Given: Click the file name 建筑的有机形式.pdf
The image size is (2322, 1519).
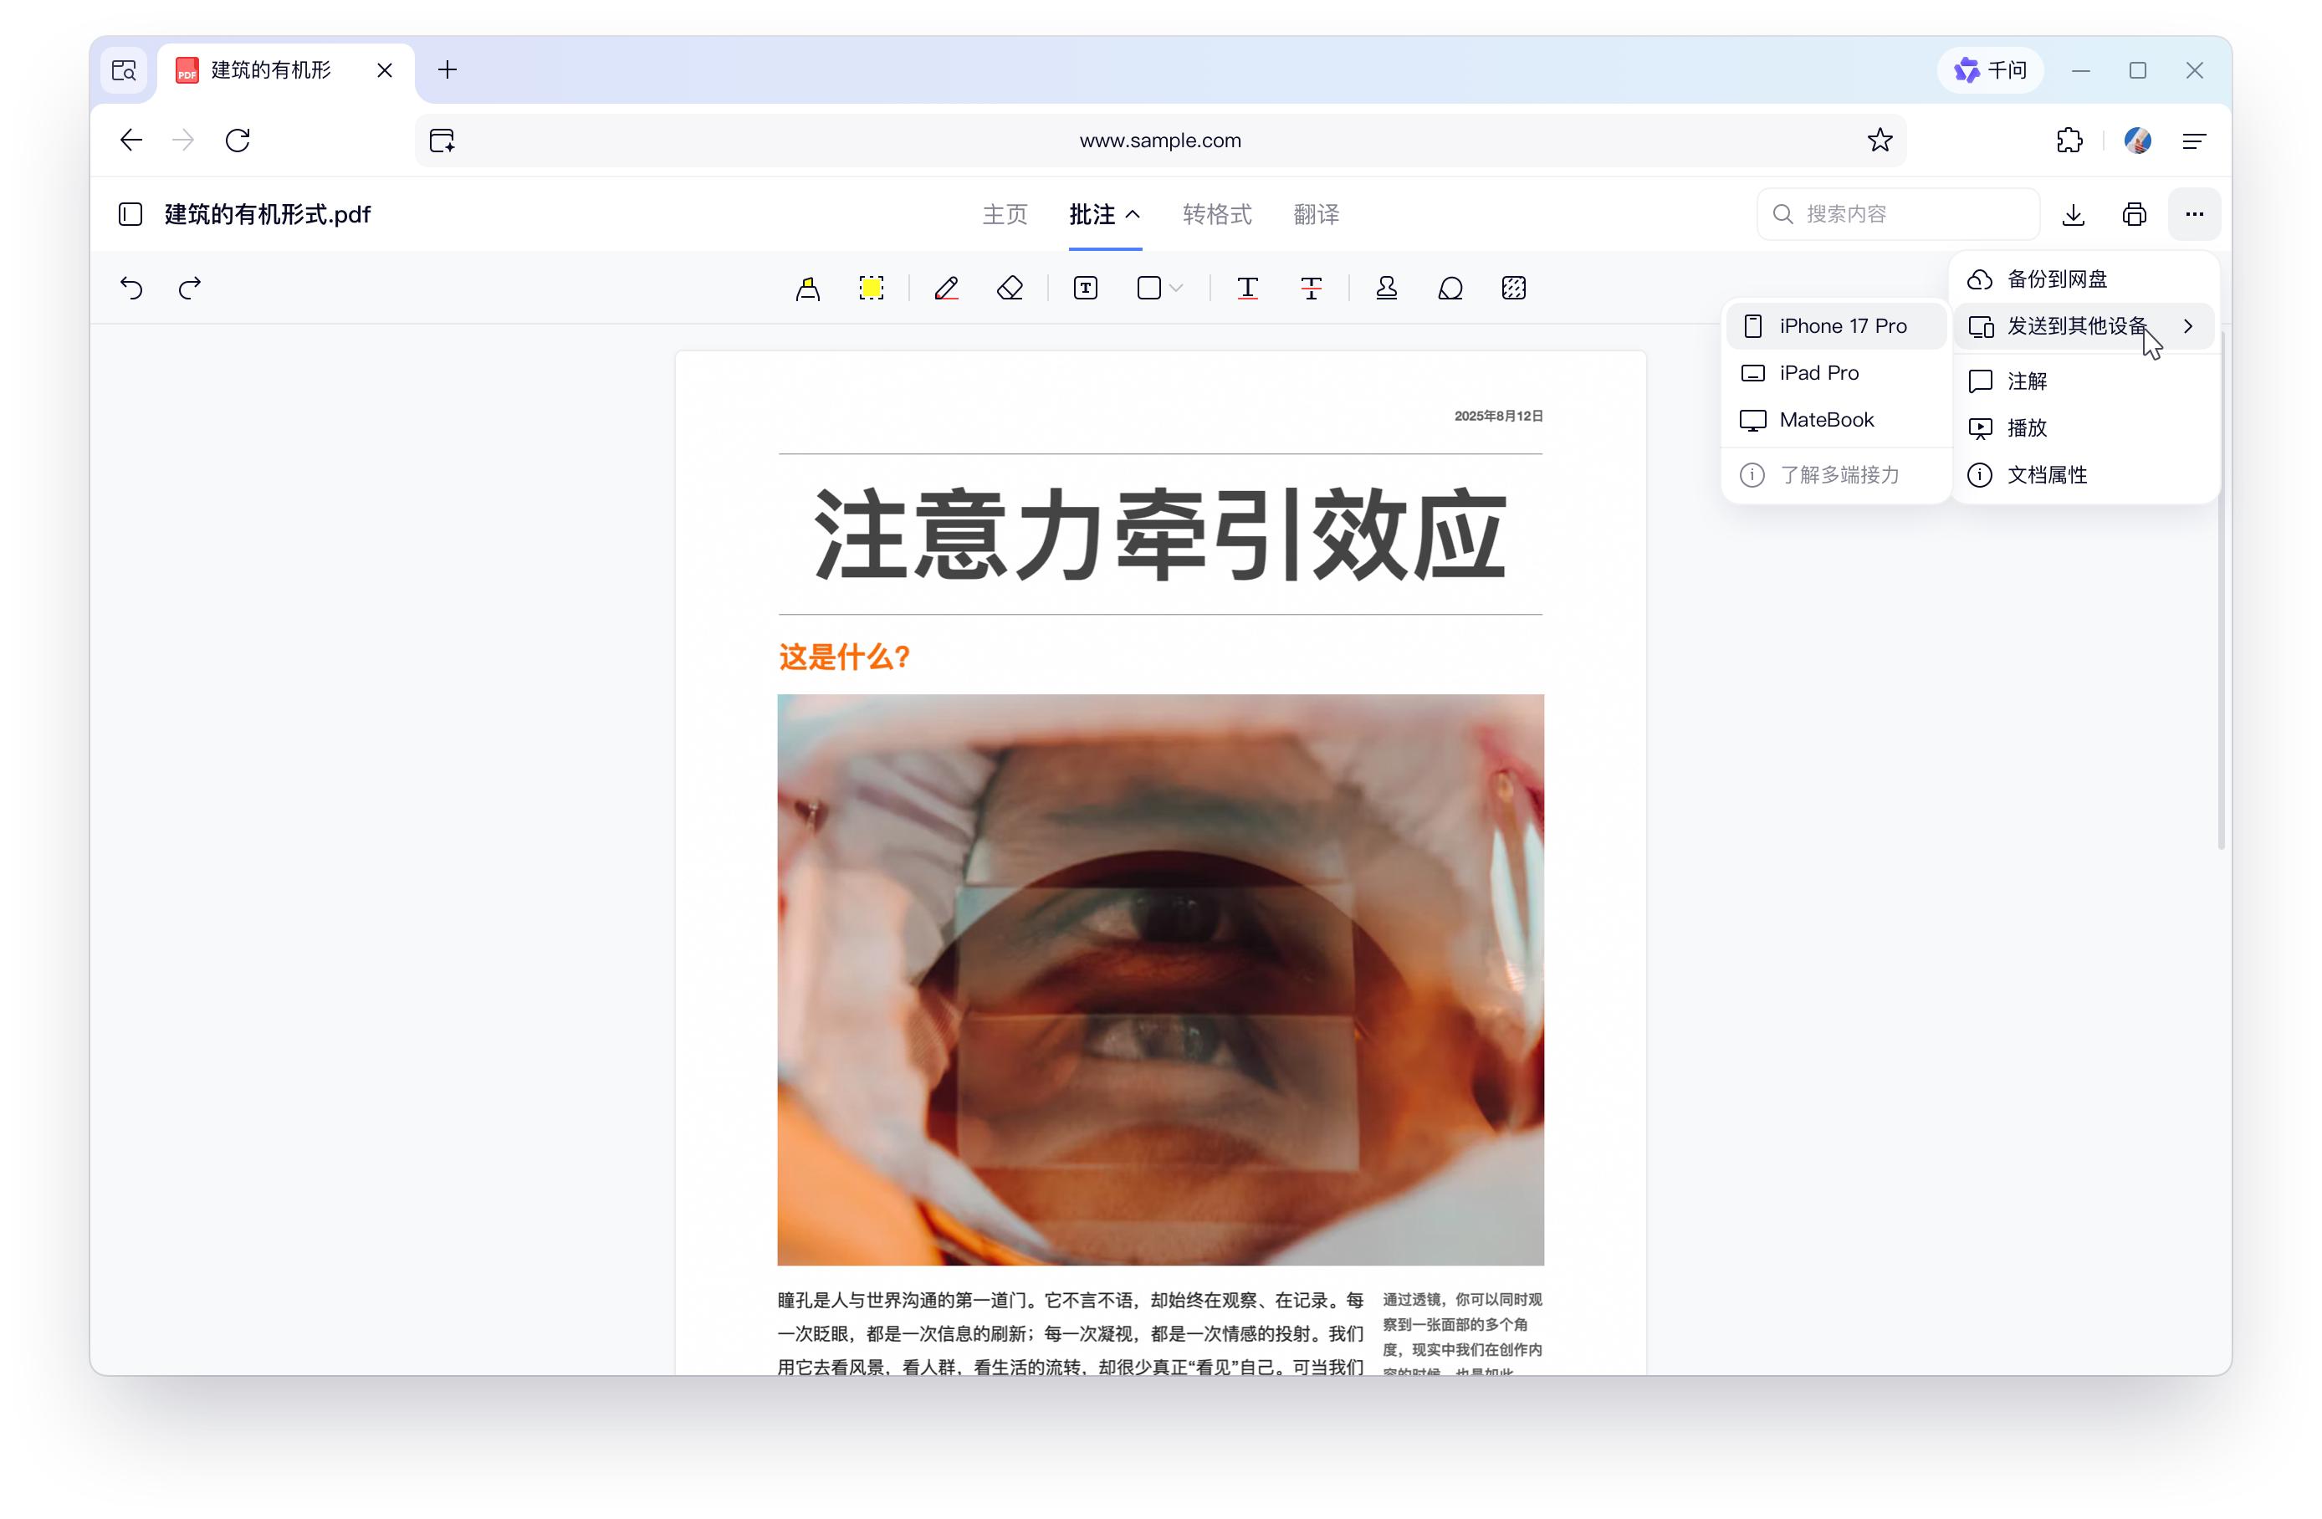Looking at the screenshot, I should 268,213.
